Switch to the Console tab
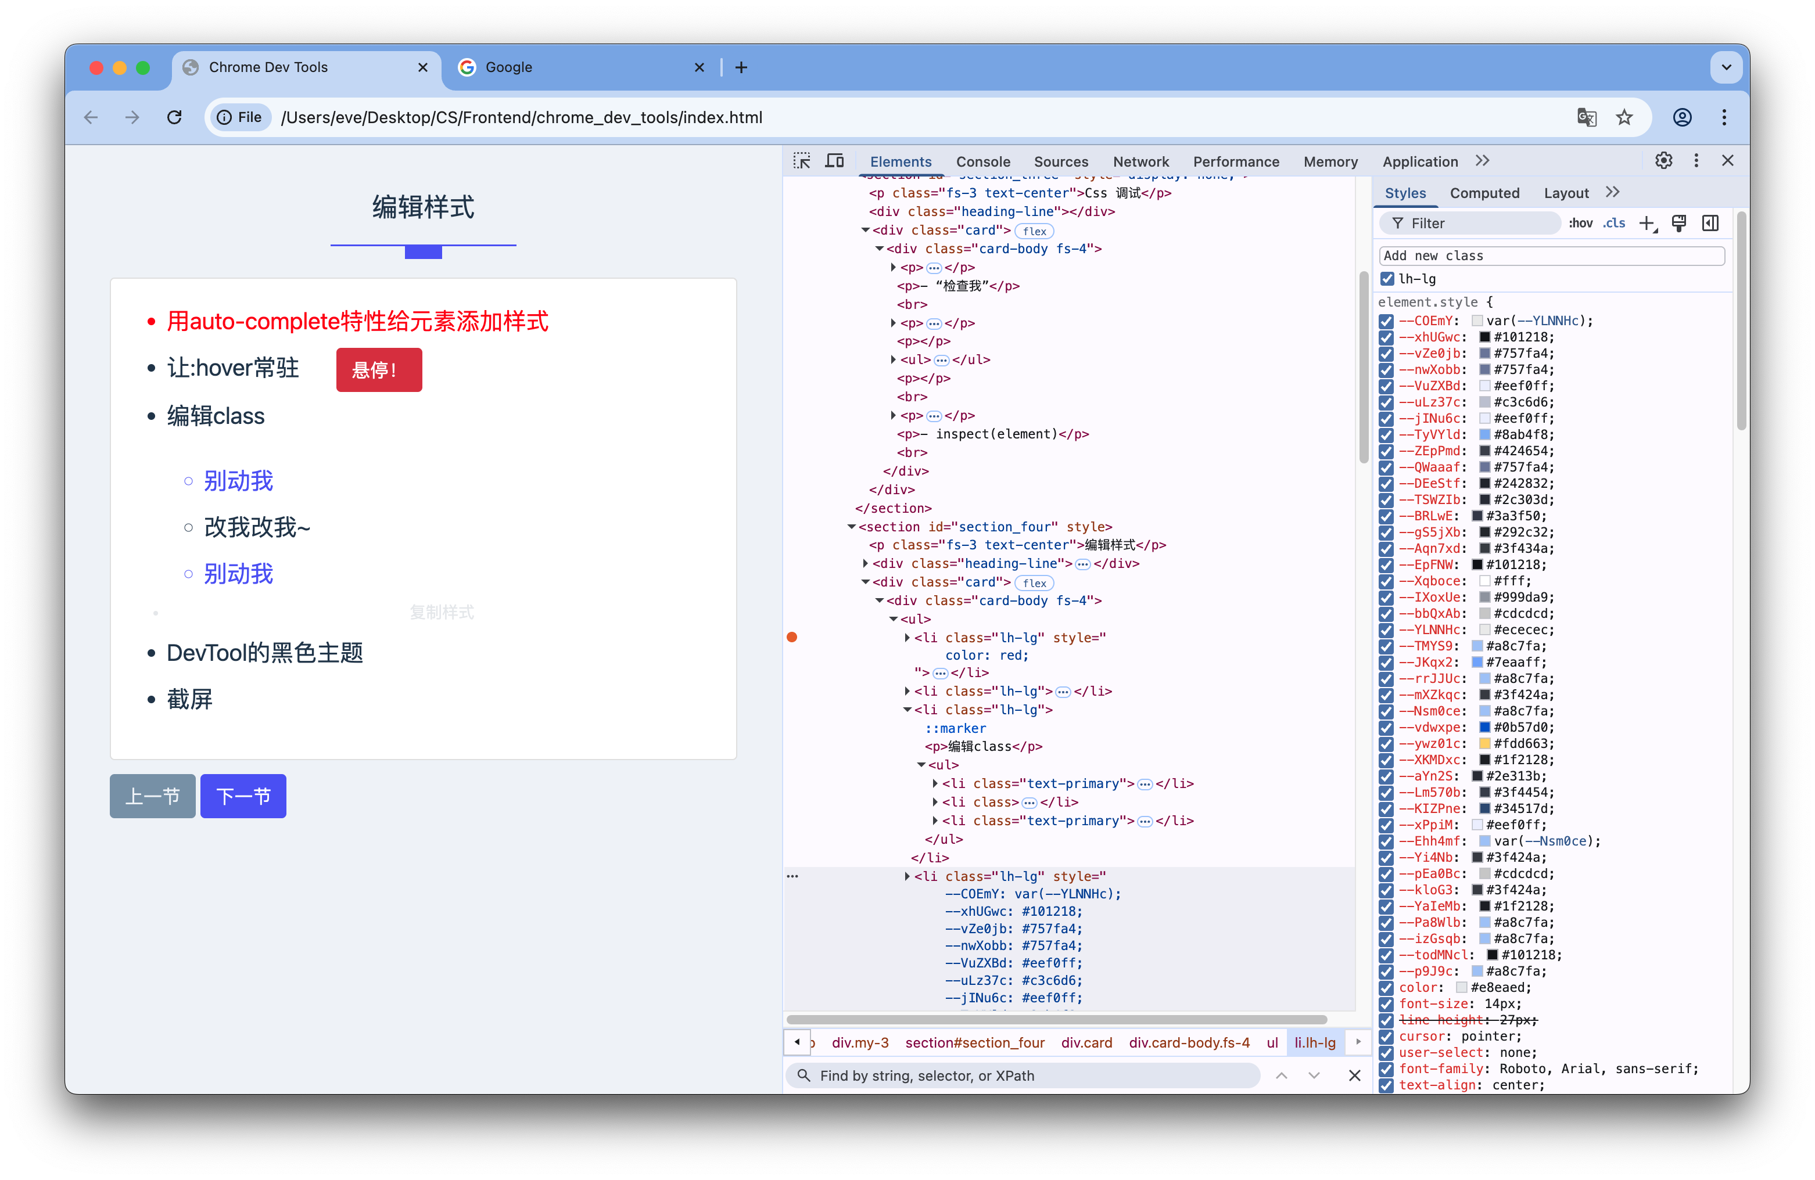 click(x=982, y=161)
